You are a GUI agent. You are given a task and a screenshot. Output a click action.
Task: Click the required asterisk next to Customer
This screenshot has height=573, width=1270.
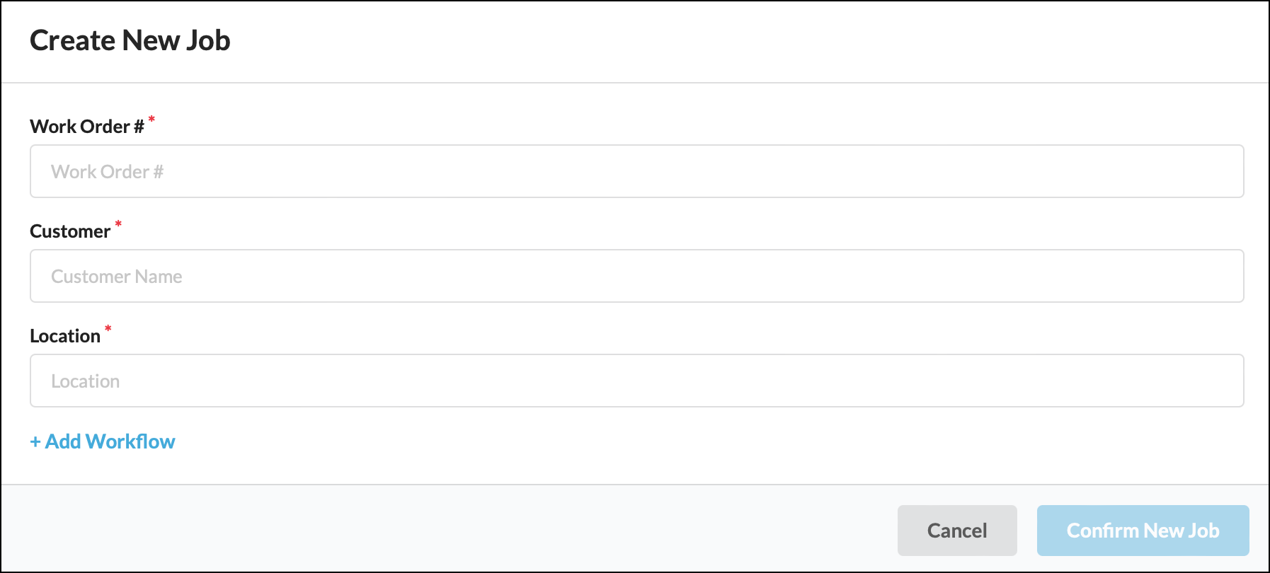(x=118, y=224)
